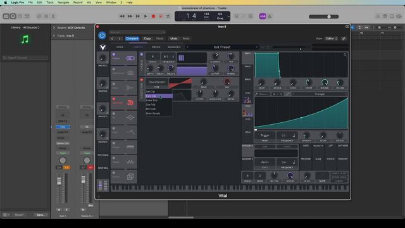The width and height of the screenshot is (405, 228).
Task: Switch to the Advanced tab in Vital
Action: [x=174, y=47]
